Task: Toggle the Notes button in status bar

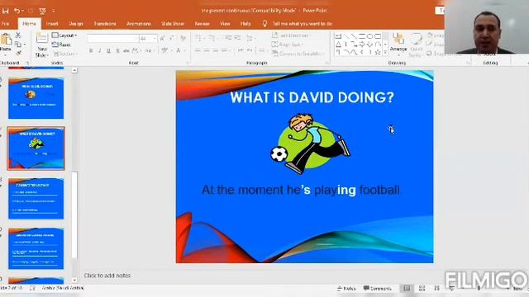Action: pos(346,289)
